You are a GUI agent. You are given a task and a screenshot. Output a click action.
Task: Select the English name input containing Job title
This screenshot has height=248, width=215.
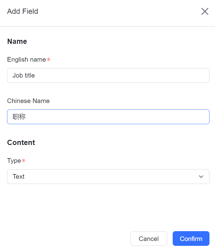[108, 75]
